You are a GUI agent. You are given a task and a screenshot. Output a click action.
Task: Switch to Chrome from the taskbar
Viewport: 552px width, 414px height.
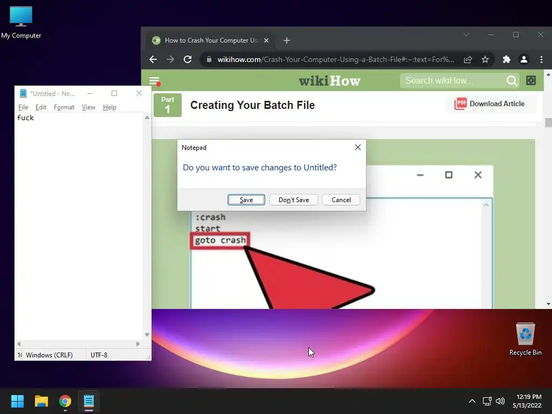point(65,401)
